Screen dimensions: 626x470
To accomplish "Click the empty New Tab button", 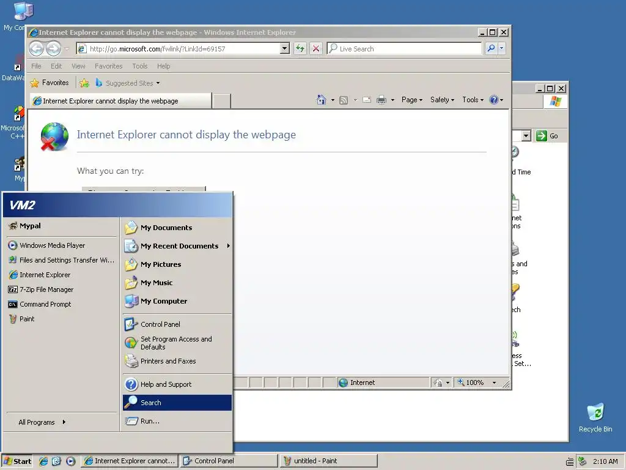I will tap(221, 101).
